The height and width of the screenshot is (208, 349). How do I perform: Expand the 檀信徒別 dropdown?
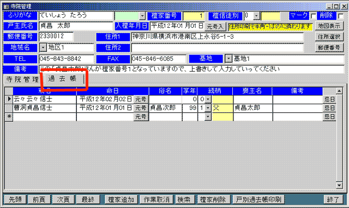tap(256, 16)
